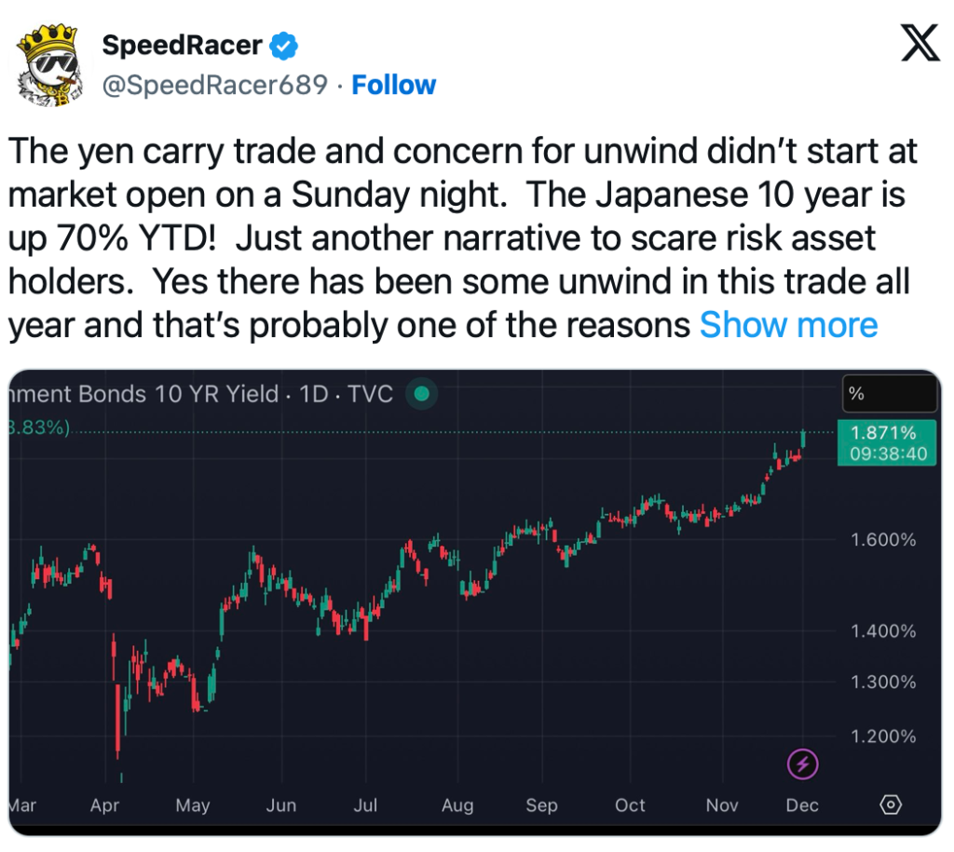954x852 pixels.
Task: Open the hexagon chart settings icon
Action: tap(891, 805)
